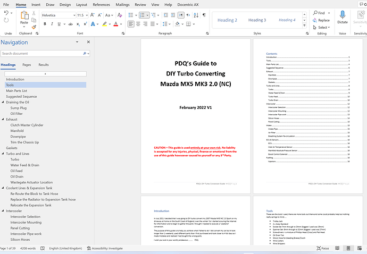
Task: Switch to Results navigation tab
Action: (44, 65)
